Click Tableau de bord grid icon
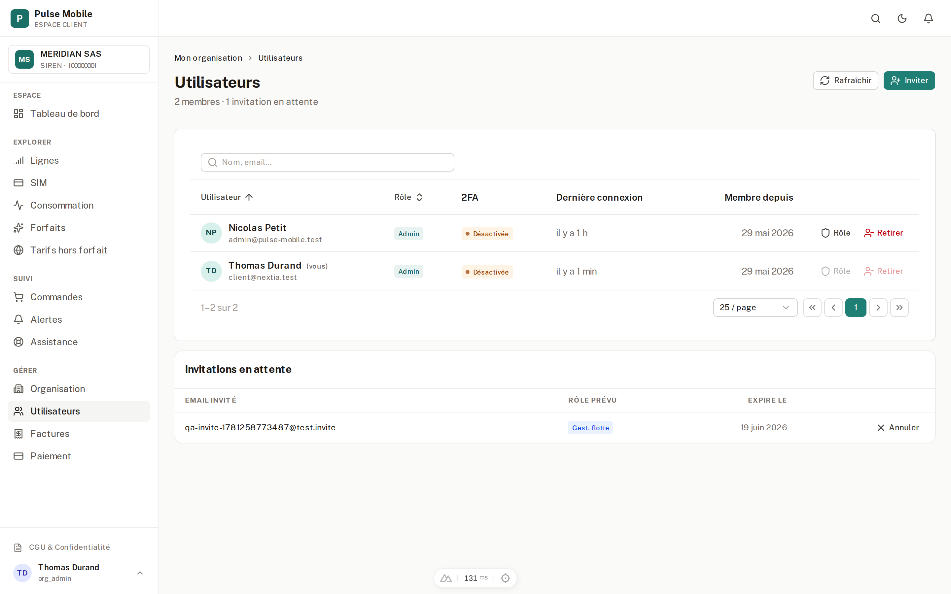The width and height of the screenshot is (951, 594). click(x=18, y=114)
